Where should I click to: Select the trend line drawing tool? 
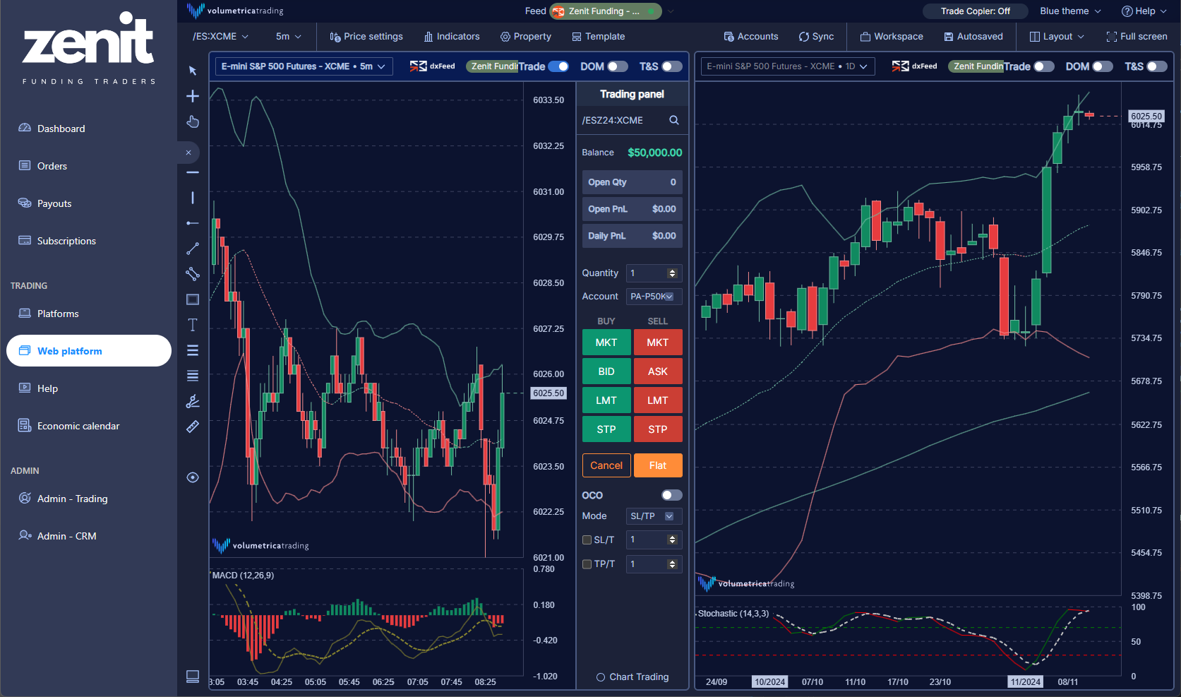pyautogui.click(x=192, y=249)
